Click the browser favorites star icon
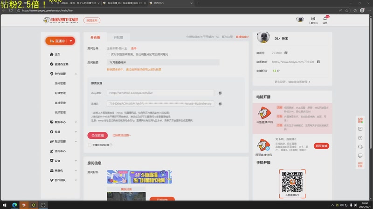 point(347,10)
